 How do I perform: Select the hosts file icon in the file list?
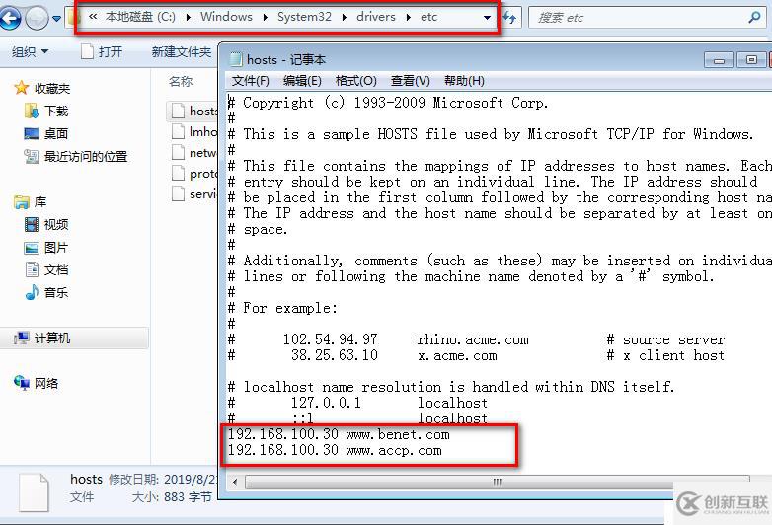coord(178,112)
